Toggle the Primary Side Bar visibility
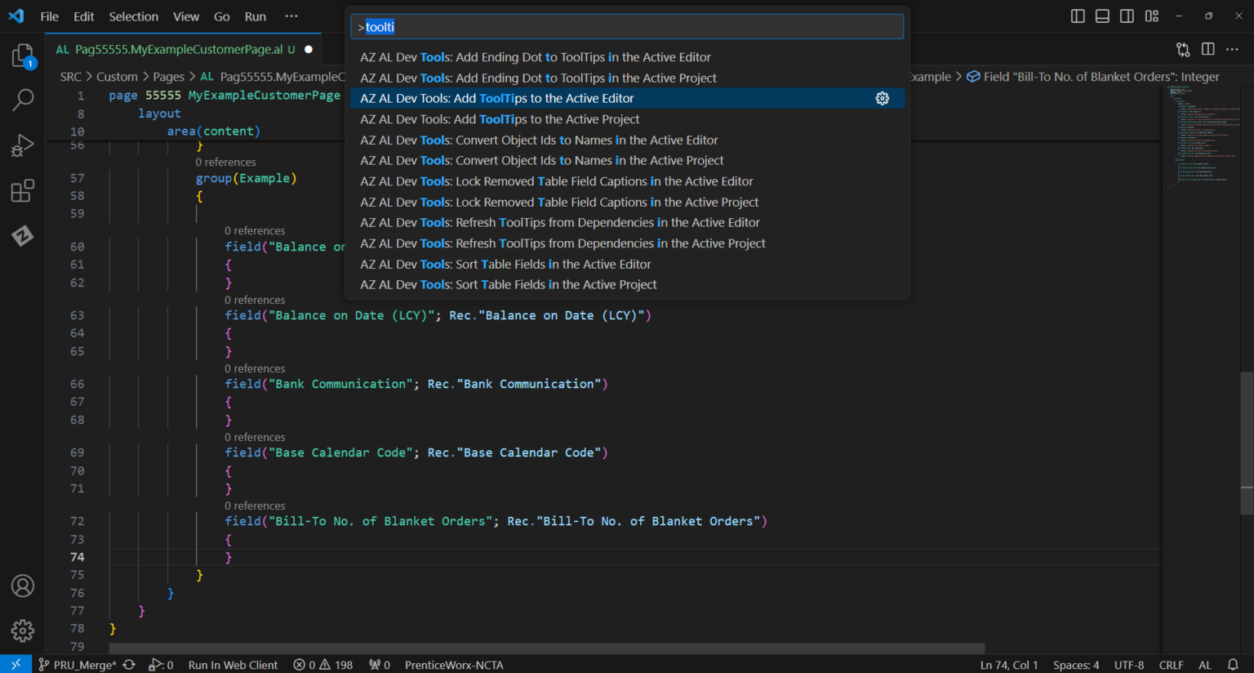The width and height of the screenshot is (1254, 673). coord(1077,16)
